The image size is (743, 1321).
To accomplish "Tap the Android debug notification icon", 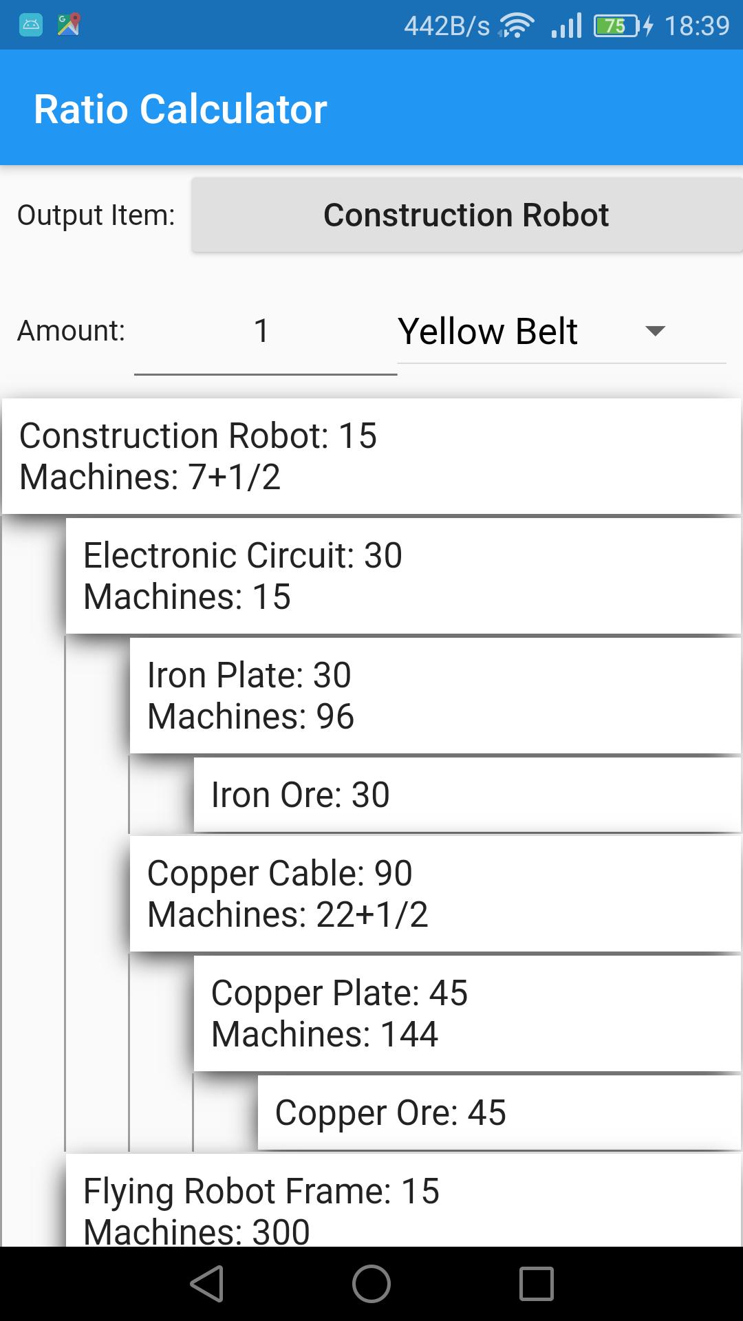I will coord(31,25).
